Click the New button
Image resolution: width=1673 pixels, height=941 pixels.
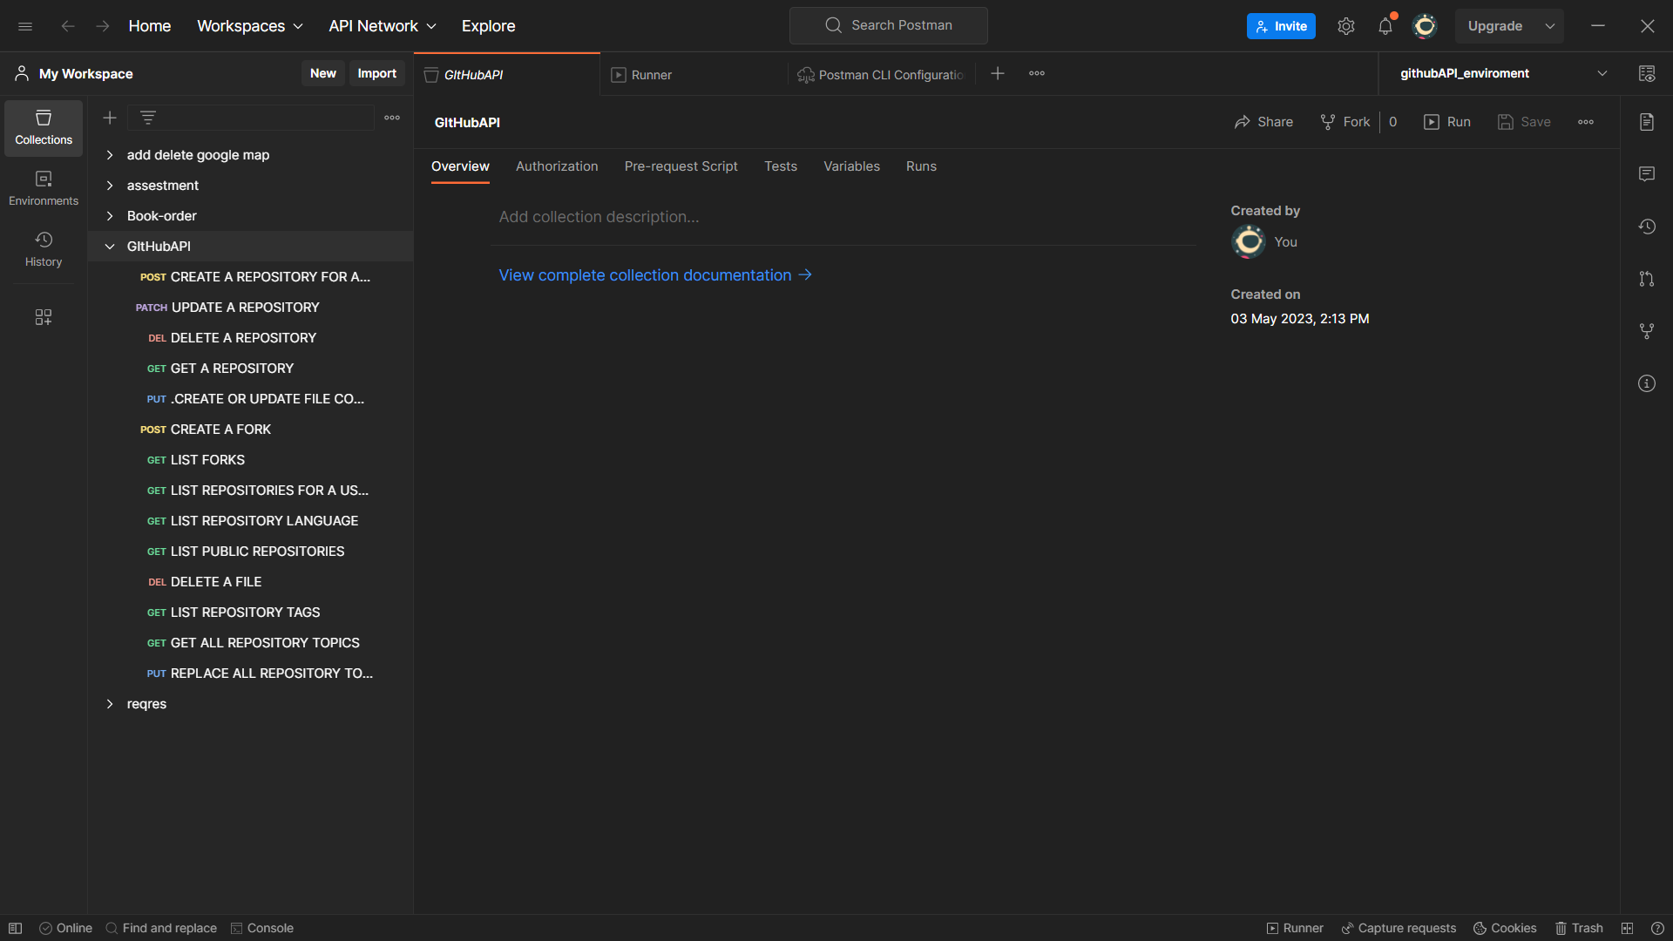pos(322,73)
